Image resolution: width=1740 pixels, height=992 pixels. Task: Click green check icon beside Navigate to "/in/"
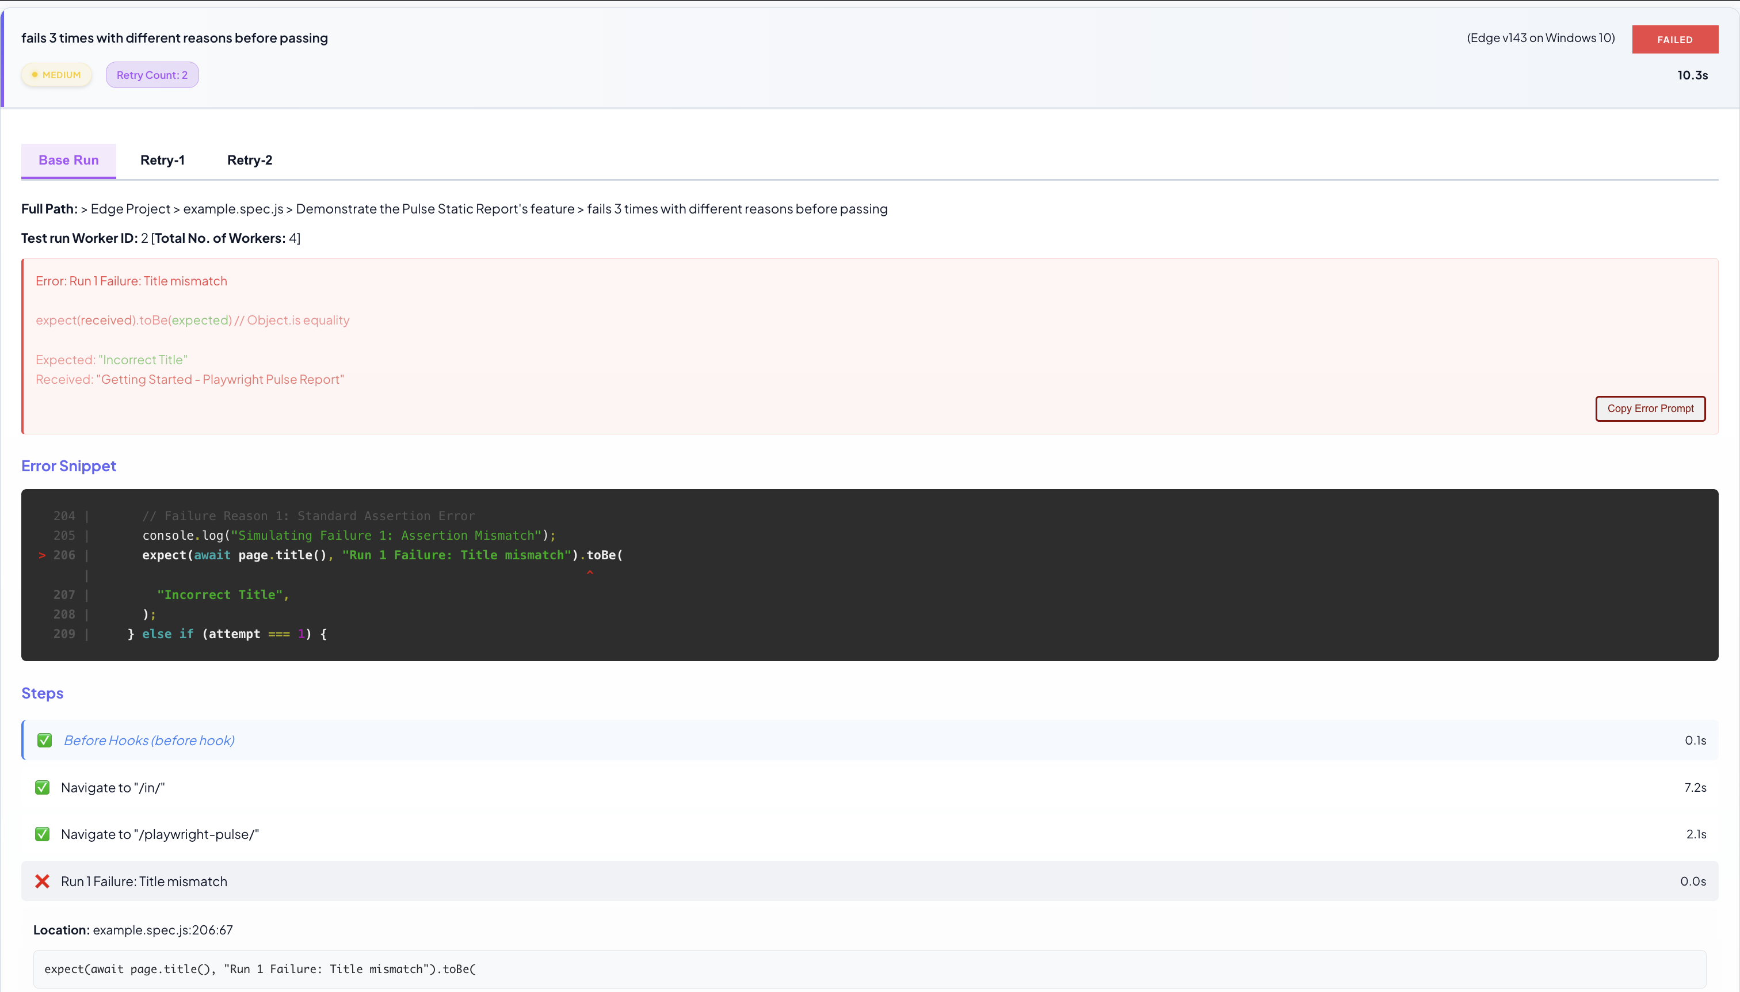42,788
